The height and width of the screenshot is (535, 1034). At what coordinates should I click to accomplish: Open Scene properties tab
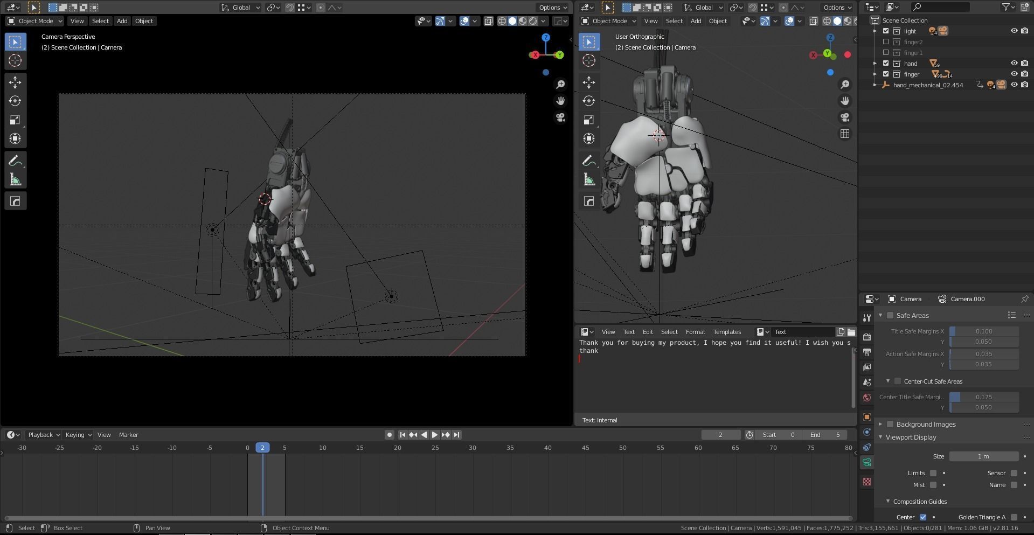tap(866, 383)
